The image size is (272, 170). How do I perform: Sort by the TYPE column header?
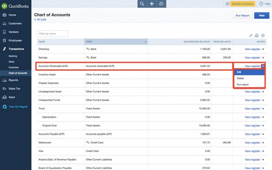(116, 42)
